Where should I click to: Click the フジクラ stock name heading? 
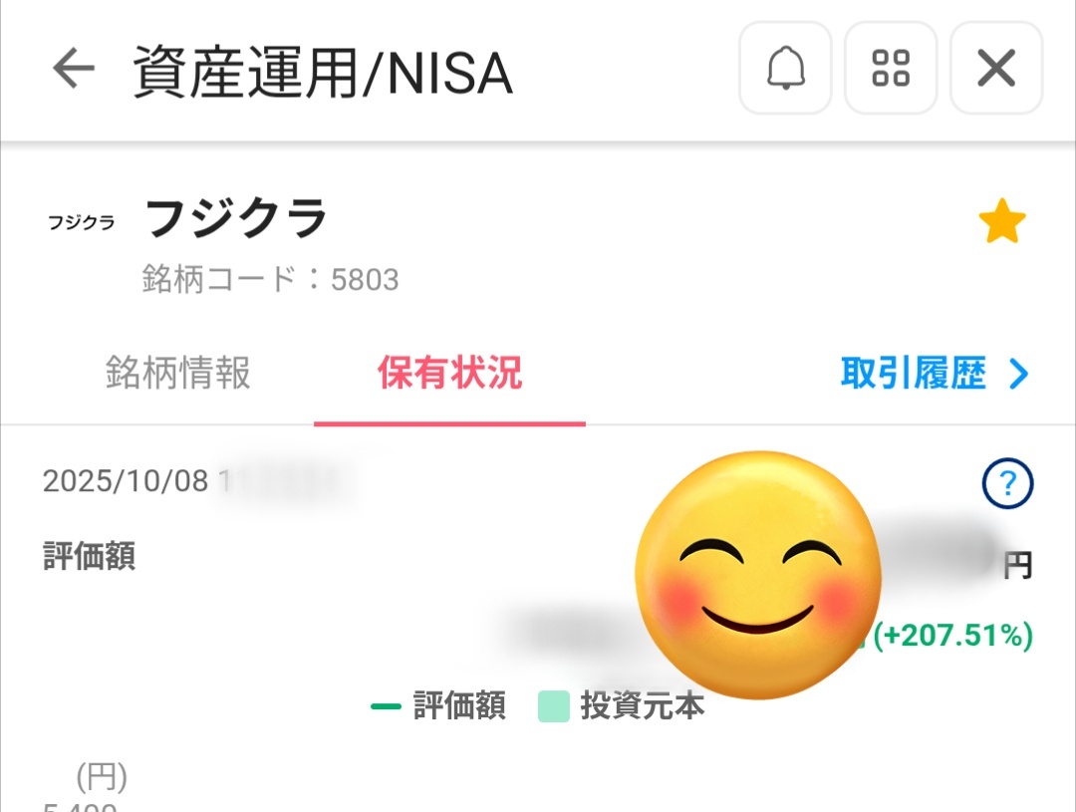point(237,219)
